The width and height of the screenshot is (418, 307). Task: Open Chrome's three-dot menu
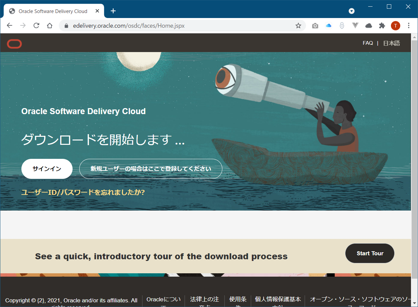[409, 26]
